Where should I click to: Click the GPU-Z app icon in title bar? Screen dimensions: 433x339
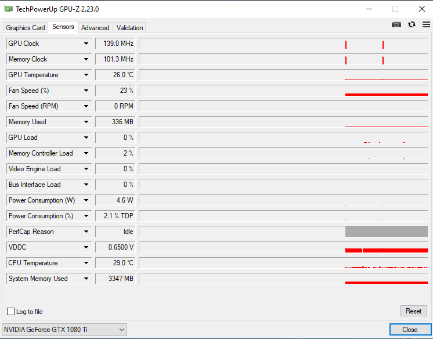[x=9, y=9]
